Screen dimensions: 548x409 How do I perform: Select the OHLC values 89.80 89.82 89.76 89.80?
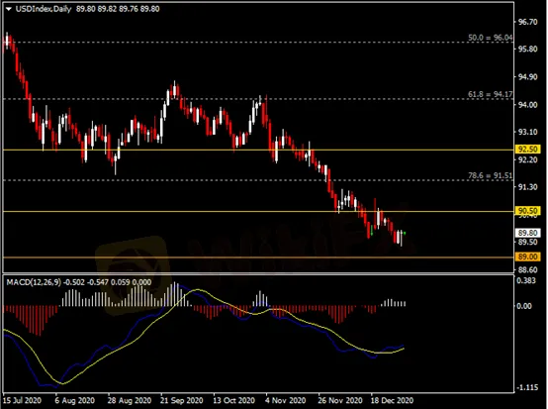(x=118, y=9)
